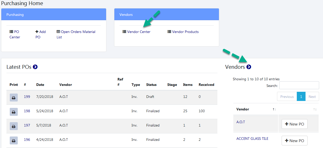
Task: Click the vendor Search input field
Action: pos(299,85)
